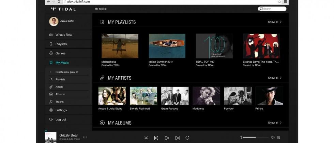Click the Jason Griffin username
Viewport: 334px width, 143px height.
pos(67,21)
